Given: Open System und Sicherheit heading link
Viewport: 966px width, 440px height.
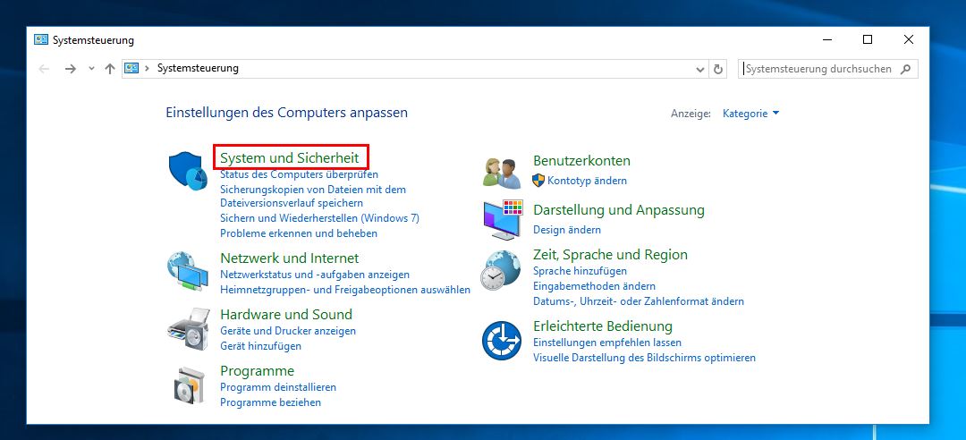Looking at the screenshot, I should point(290,158).
